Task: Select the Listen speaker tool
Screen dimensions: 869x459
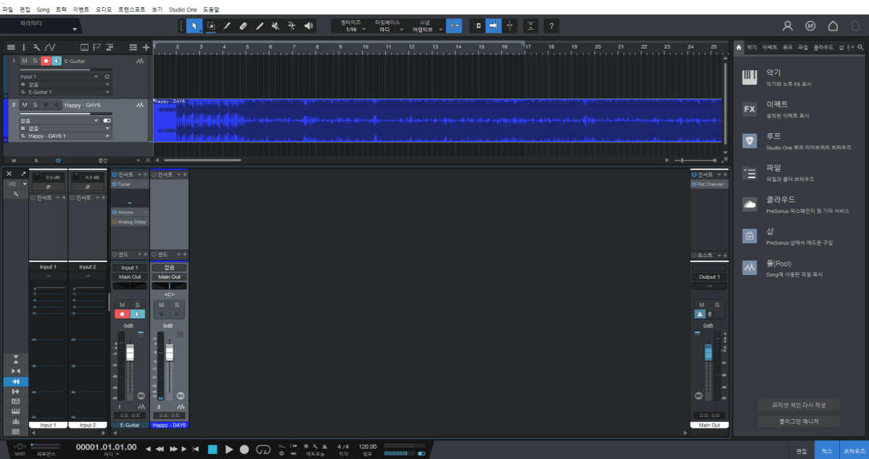Action: pos(309,26)
